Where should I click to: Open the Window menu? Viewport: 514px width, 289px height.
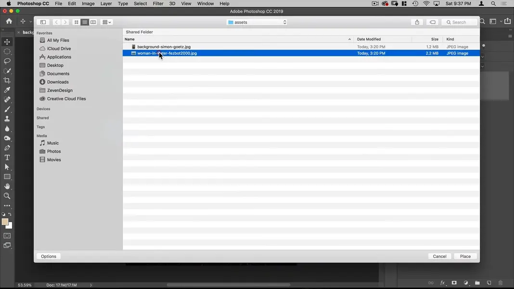[x=205, y=3]
